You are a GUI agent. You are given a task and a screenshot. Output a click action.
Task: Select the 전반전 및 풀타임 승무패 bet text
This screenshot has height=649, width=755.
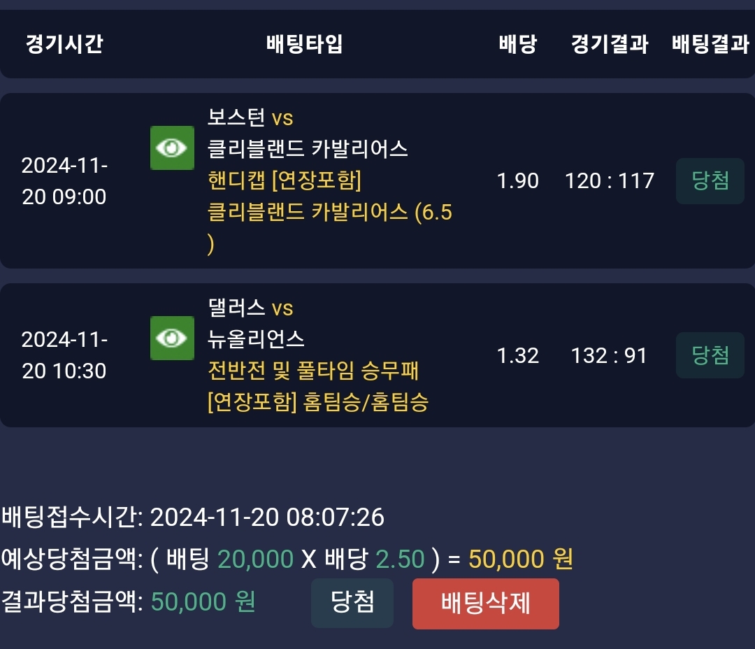click(x=313, y=370)
